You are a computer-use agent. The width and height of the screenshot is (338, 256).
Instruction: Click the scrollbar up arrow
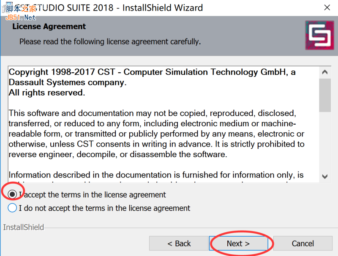tap(325, 72)
